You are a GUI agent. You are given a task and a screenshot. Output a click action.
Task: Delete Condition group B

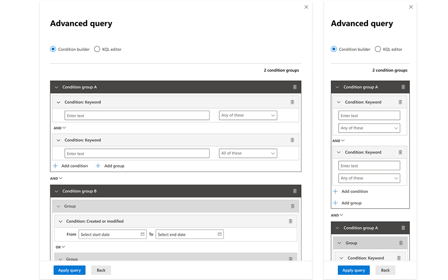pyautogui.click(x=294, y=191)
